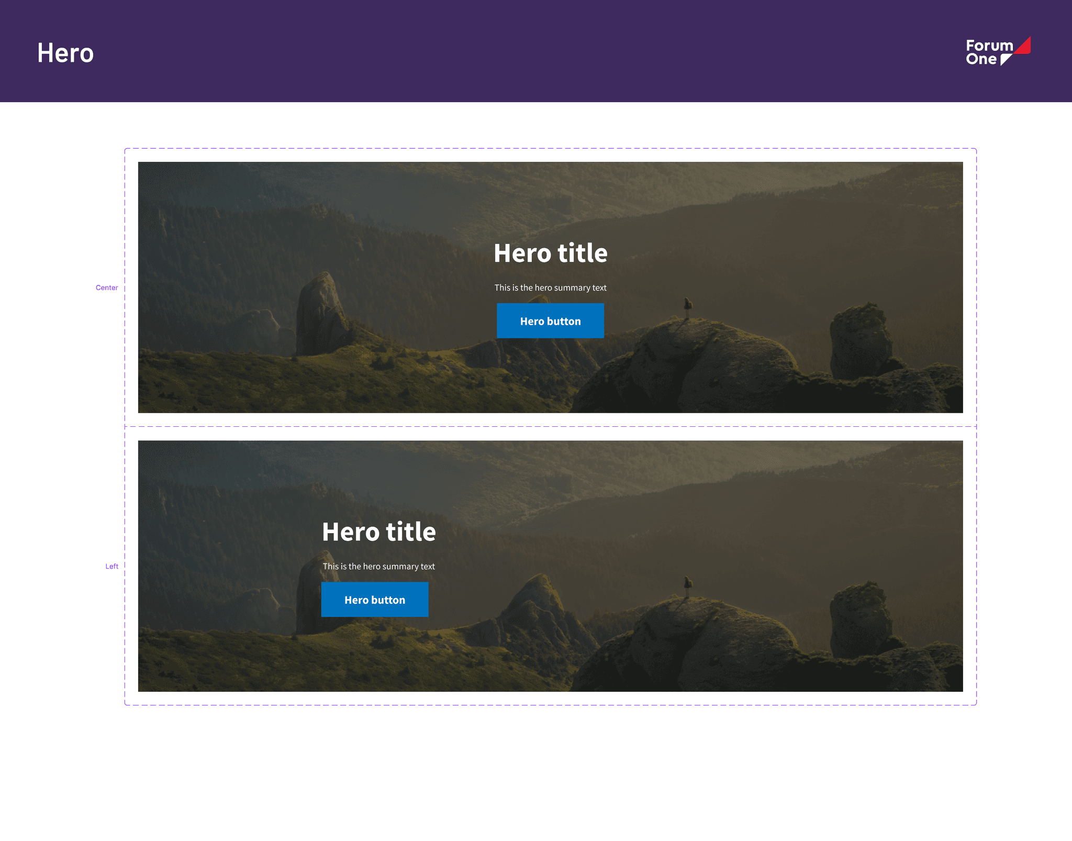Click the Center variant label
The height and width of the screenshot is (841, 1072).
click(x=107, y=287)
